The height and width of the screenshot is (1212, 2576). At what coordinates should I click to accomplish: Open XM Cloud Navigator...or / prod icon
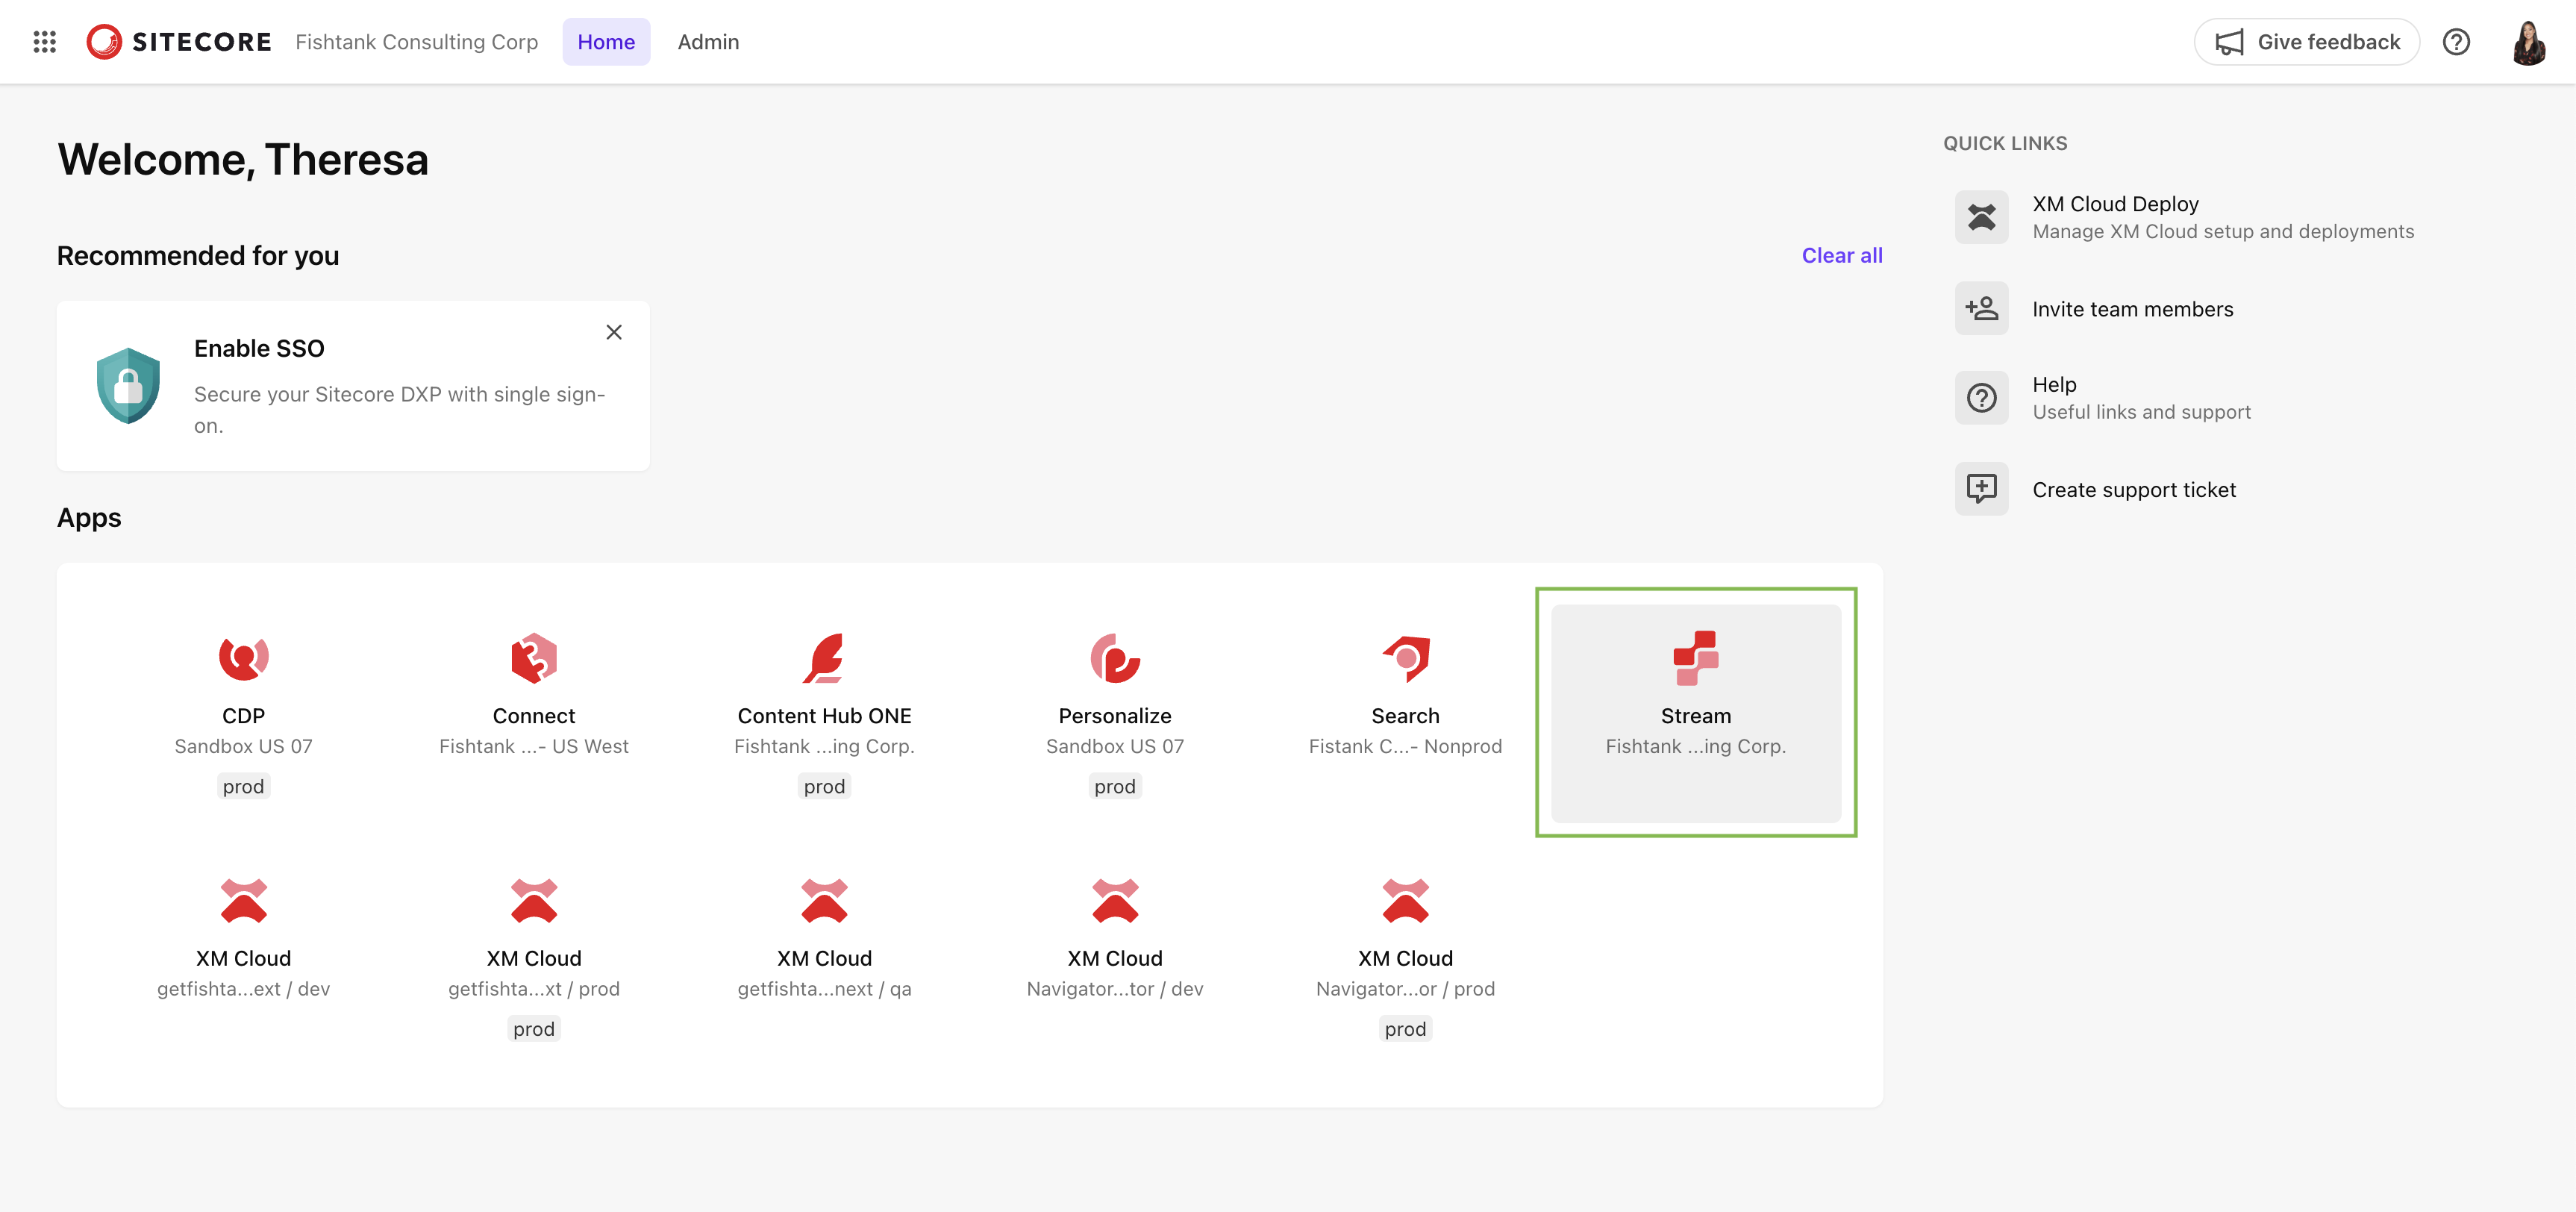pyautogui.click(x=1405, y=900)
